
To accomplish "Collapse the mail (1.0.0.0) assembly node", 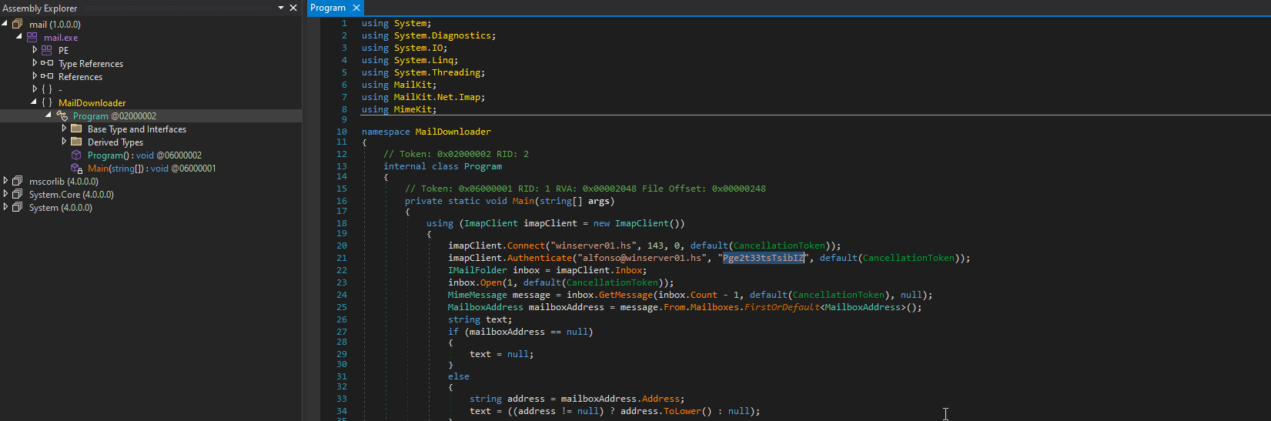I will click(5, 24).
